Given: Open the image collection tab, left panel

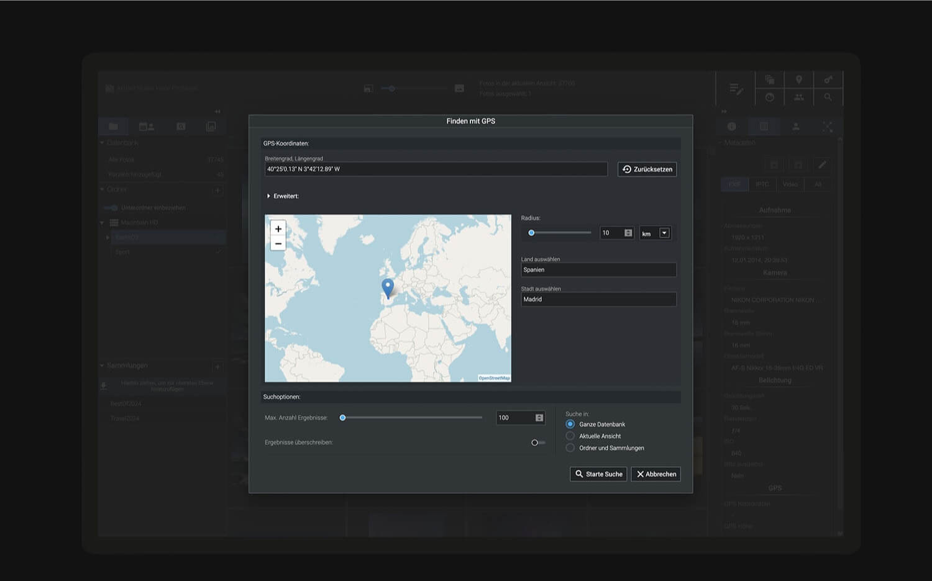Looking at the screenshot, I should coord(211,127).
